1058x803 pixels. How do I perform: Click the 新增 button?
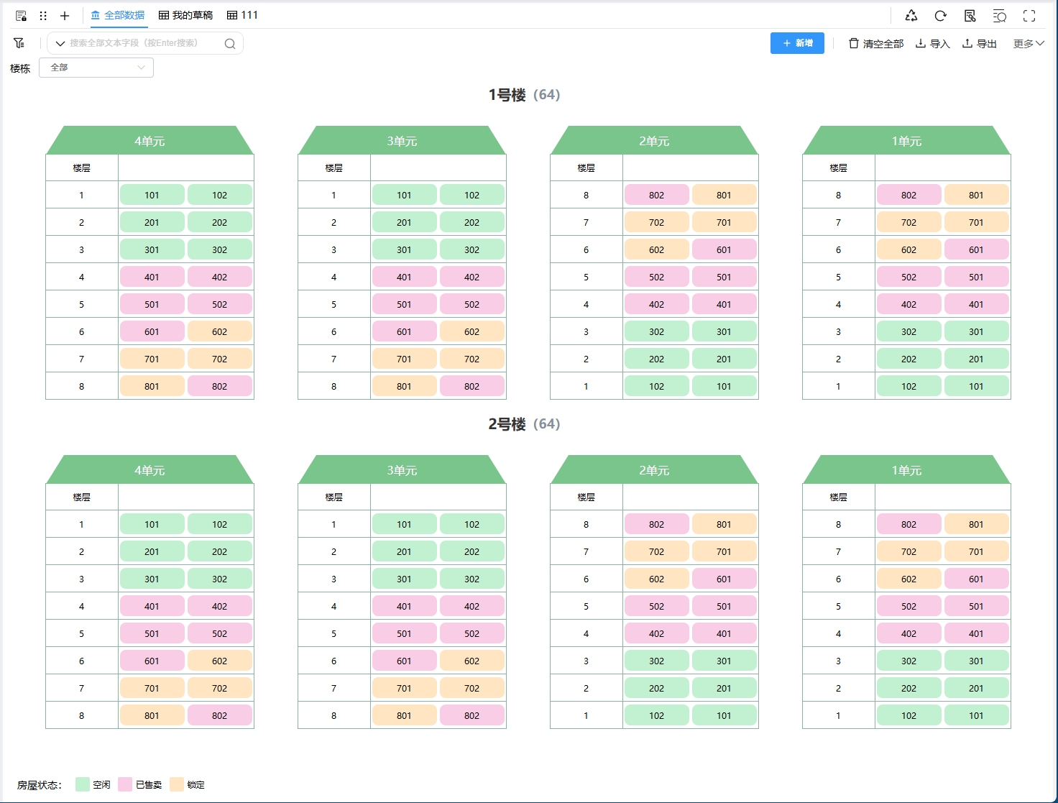tap(796, 43)
